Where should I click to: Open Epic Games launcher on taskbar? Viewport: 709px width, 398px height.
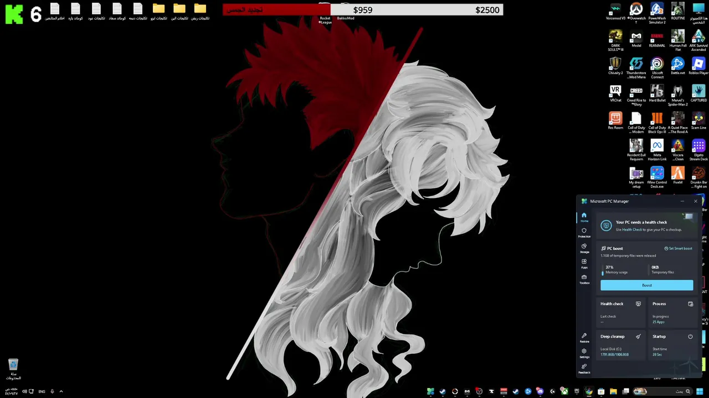coord(577,391)
